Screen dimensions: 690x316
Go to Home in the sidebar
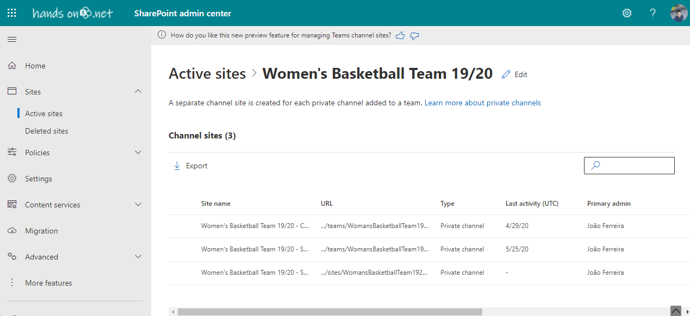point(35,66)
